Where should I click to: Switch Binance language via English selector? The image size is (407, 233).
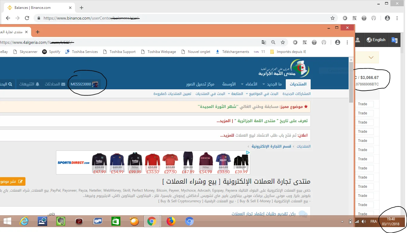(x=376, y=40)
